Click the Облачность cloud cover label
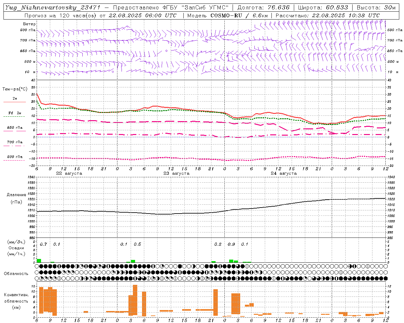The height and width of the screenshot is (323, 404). [16, 274]
